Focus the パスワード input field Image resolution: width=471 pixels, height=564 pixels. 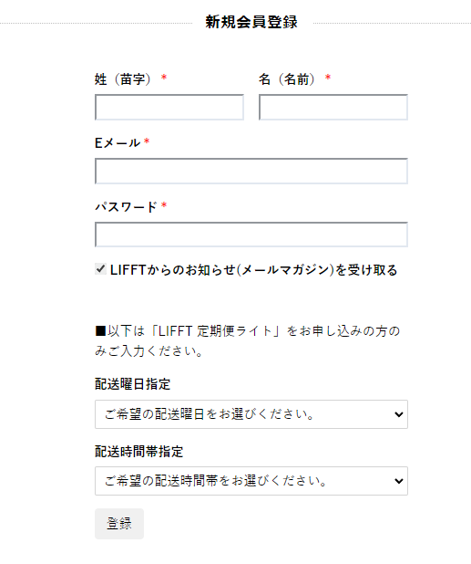(x=251, y=235)
